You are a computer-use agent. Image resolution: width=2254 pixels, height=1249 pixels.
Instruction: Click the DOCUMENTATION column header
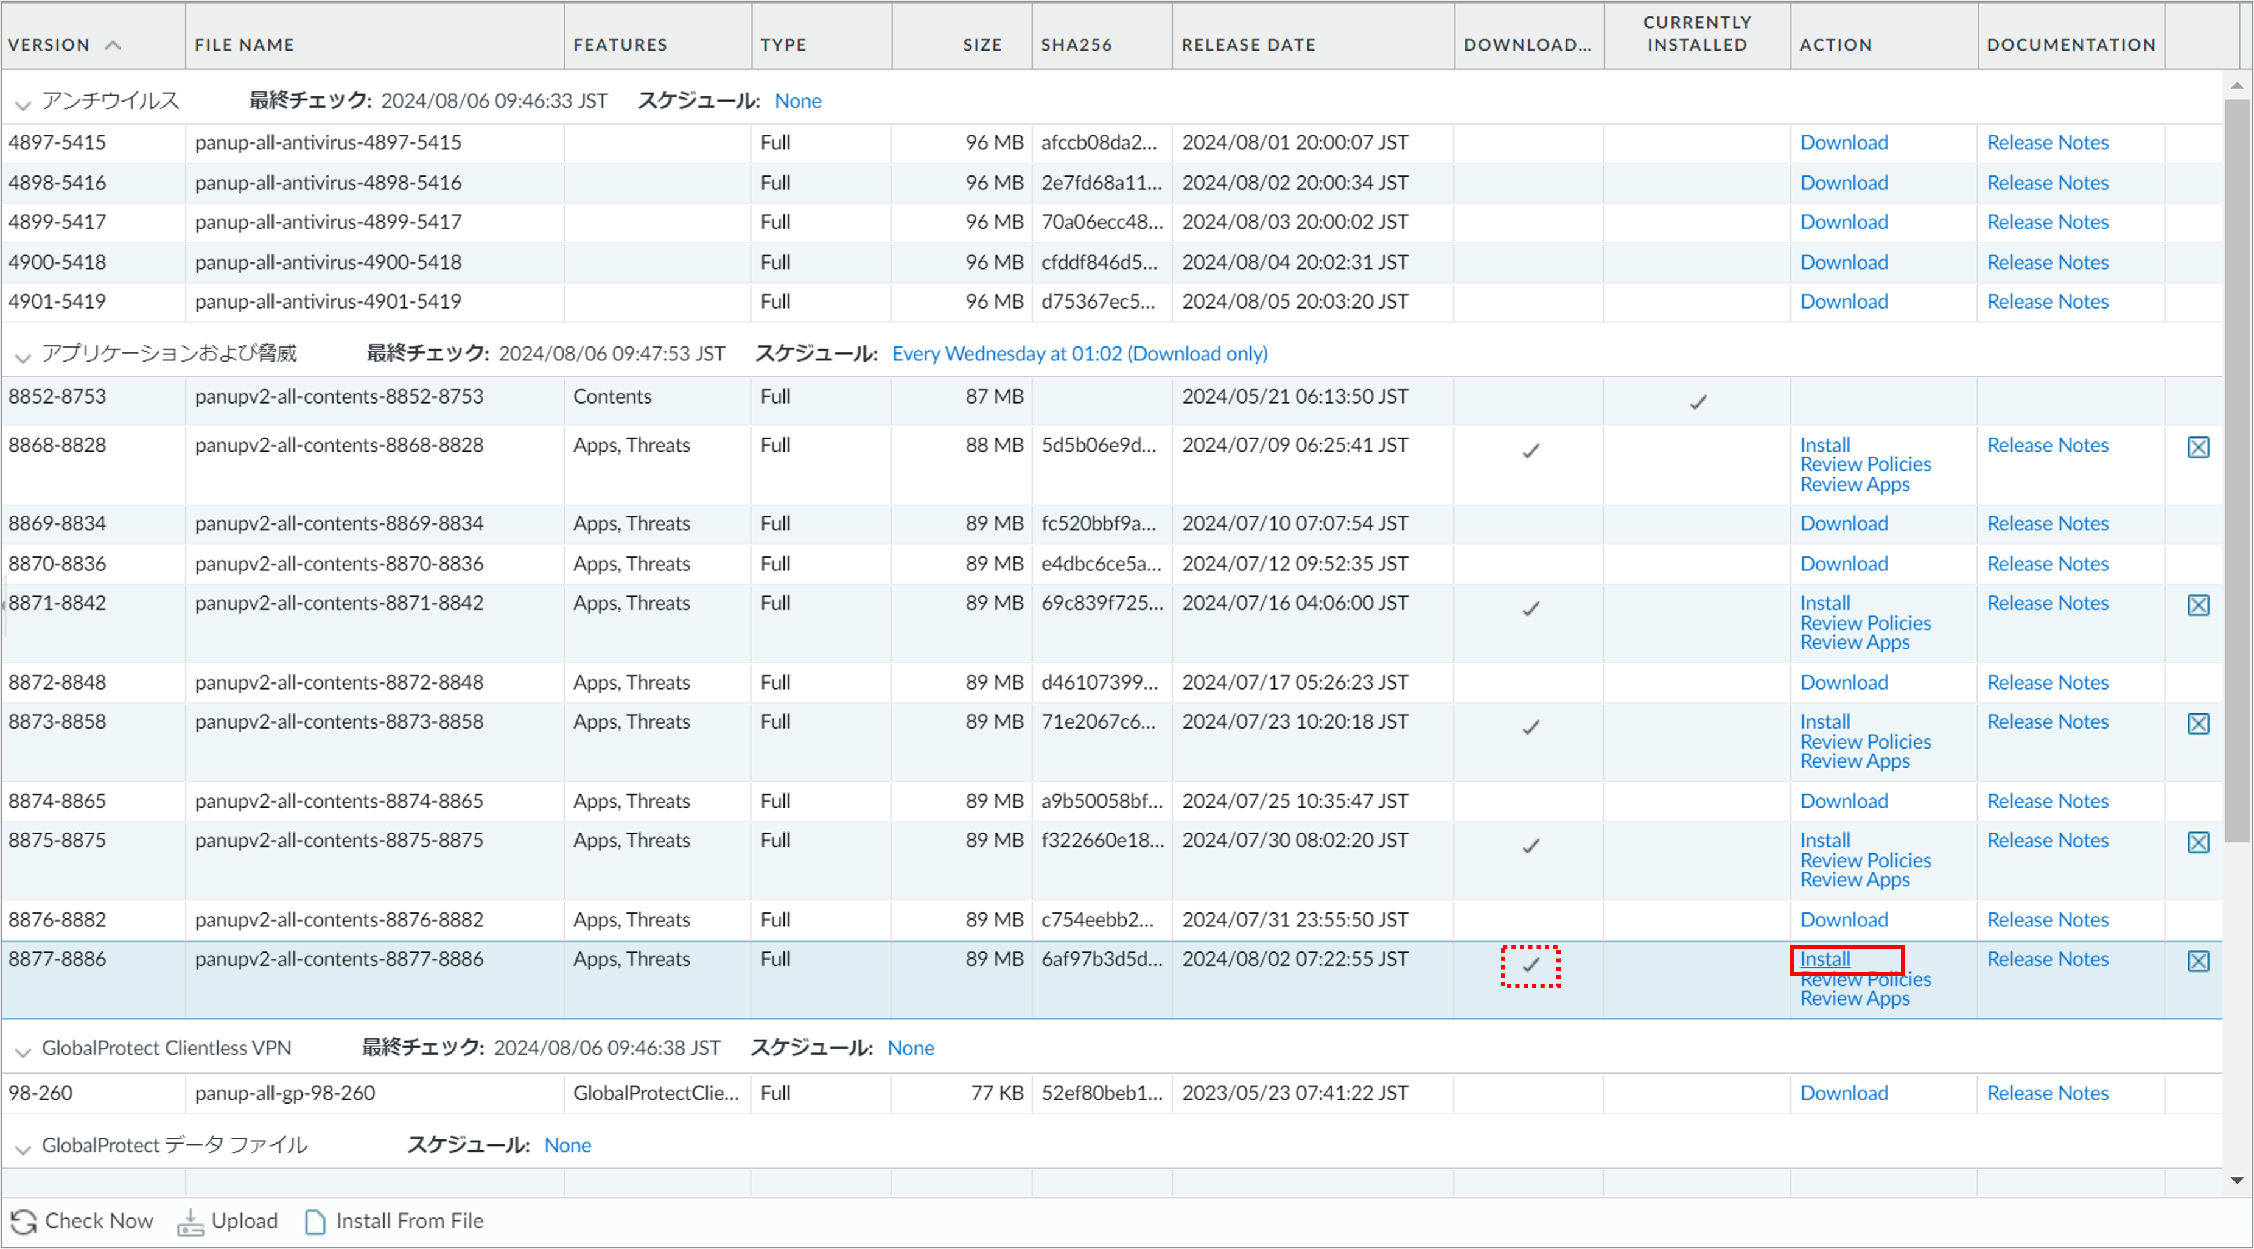[2071, 44]
